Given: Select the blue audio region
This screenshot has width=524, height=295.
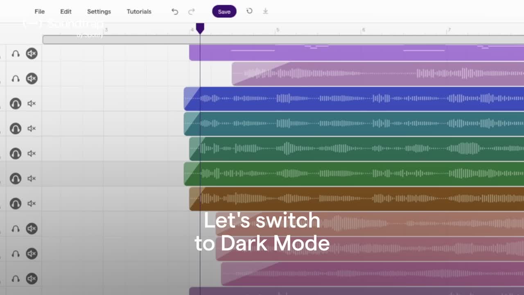Looking at the screenshot, I should click(x=354, y=99).
